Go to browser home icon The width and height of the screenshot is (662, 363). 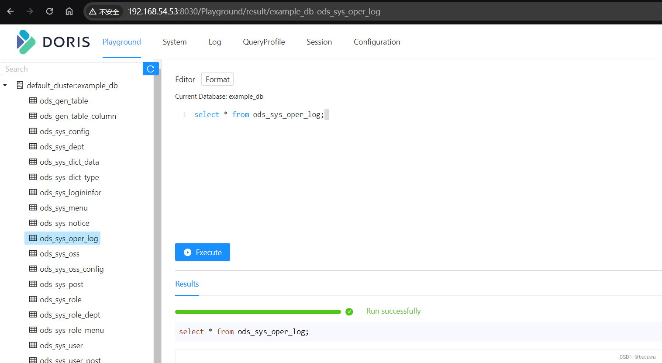pos(69,11)
